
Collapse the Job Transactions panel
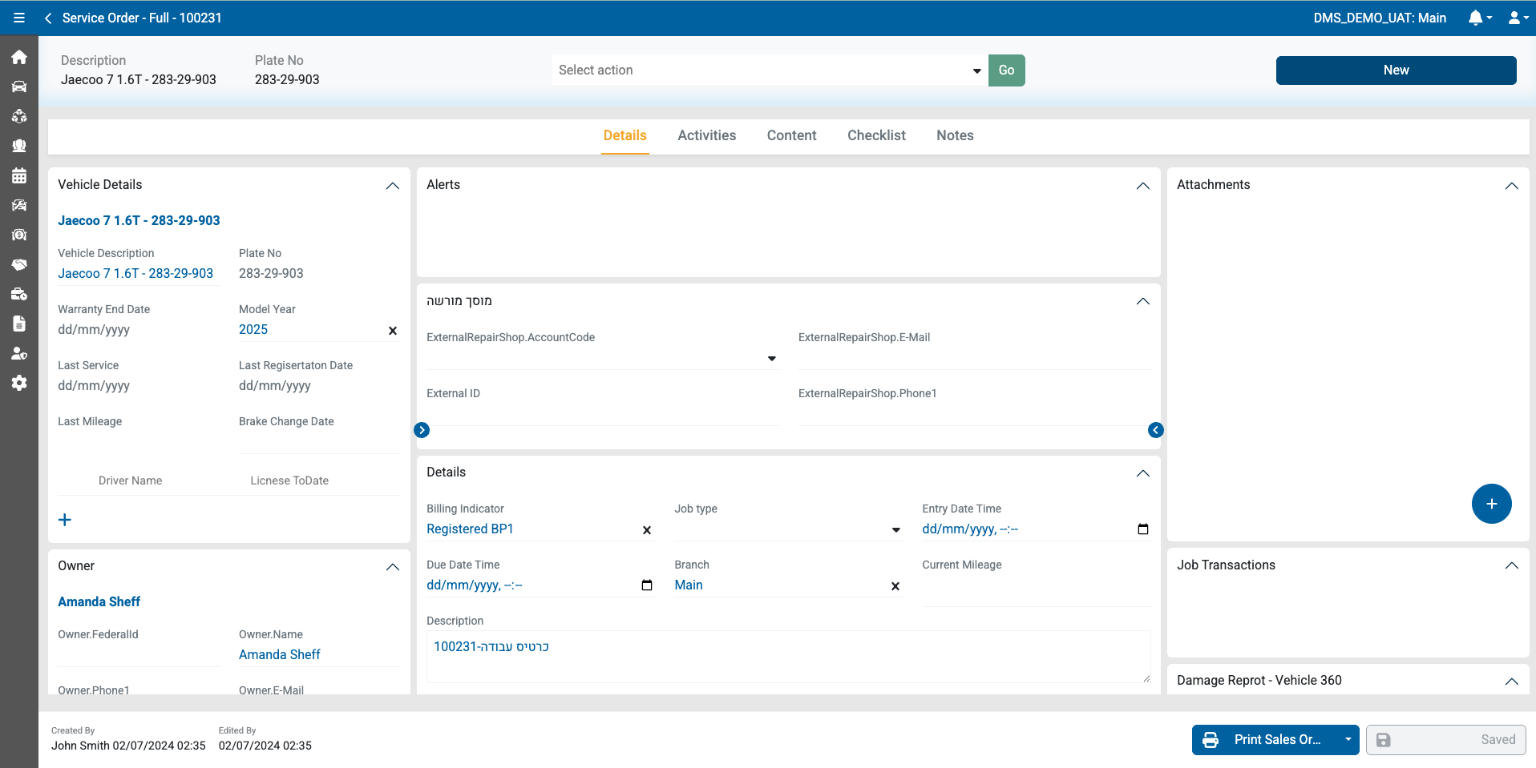pos(1512,565)
